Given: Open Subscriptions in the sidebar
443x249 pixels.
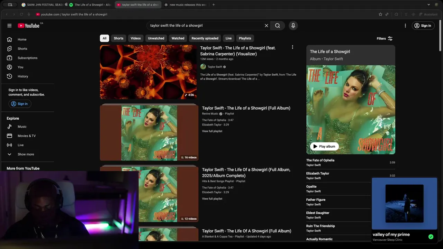Looking at the screenshot, I should coord(27,58).
